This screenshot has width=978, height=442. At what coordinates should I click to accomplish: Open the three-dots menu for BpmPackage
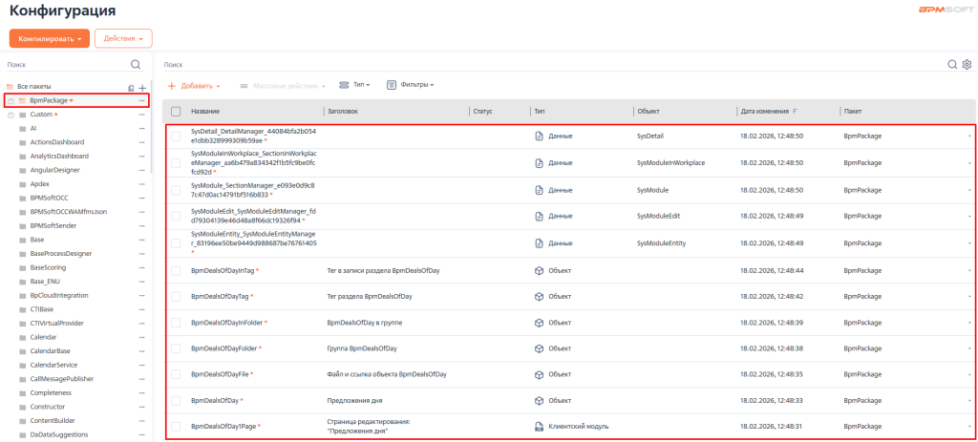click(x=142, y=100)
